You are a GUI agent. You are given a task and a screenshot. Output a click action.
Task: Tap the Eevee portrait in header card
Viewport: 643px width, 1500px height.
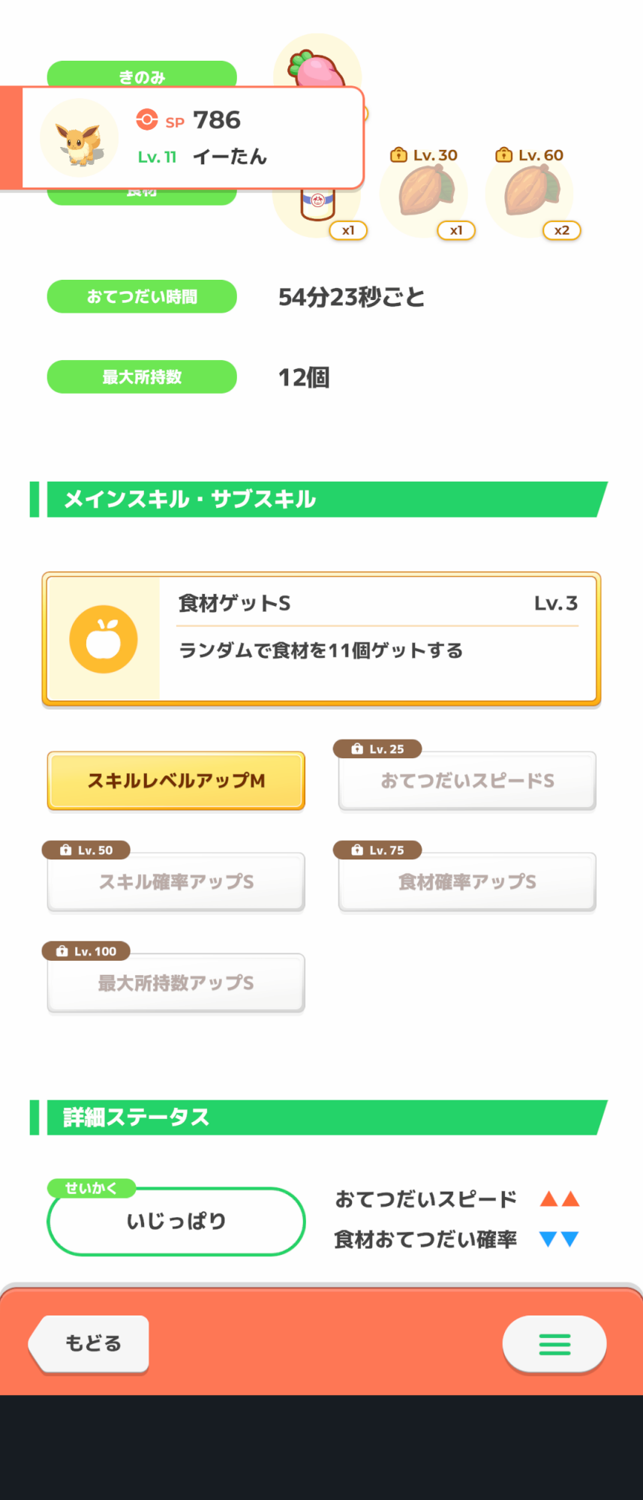click(79, 138)
